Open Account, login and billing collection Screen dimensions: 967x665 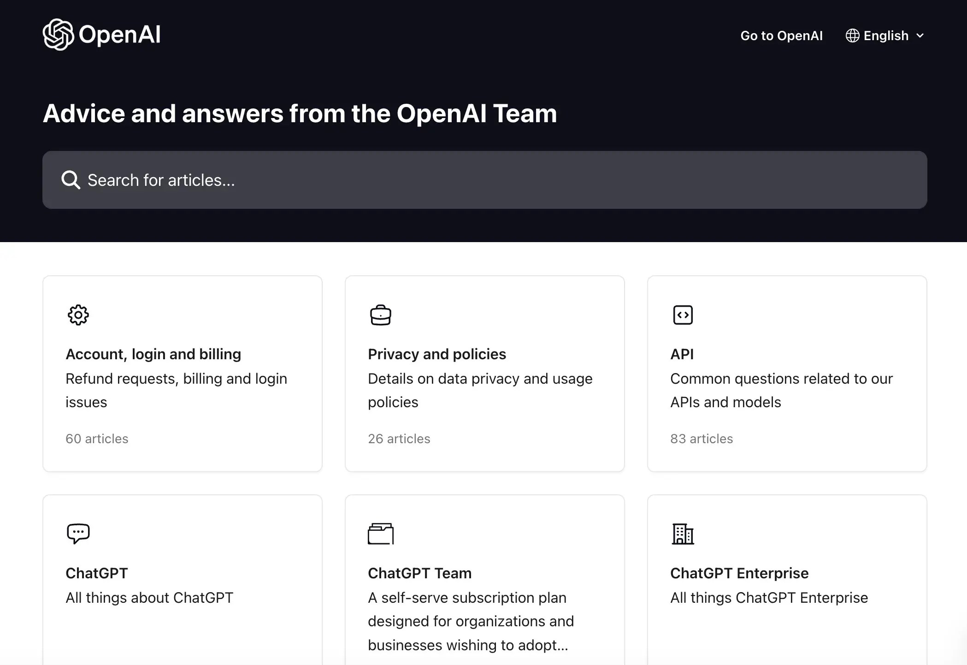[x=153, y=354]
